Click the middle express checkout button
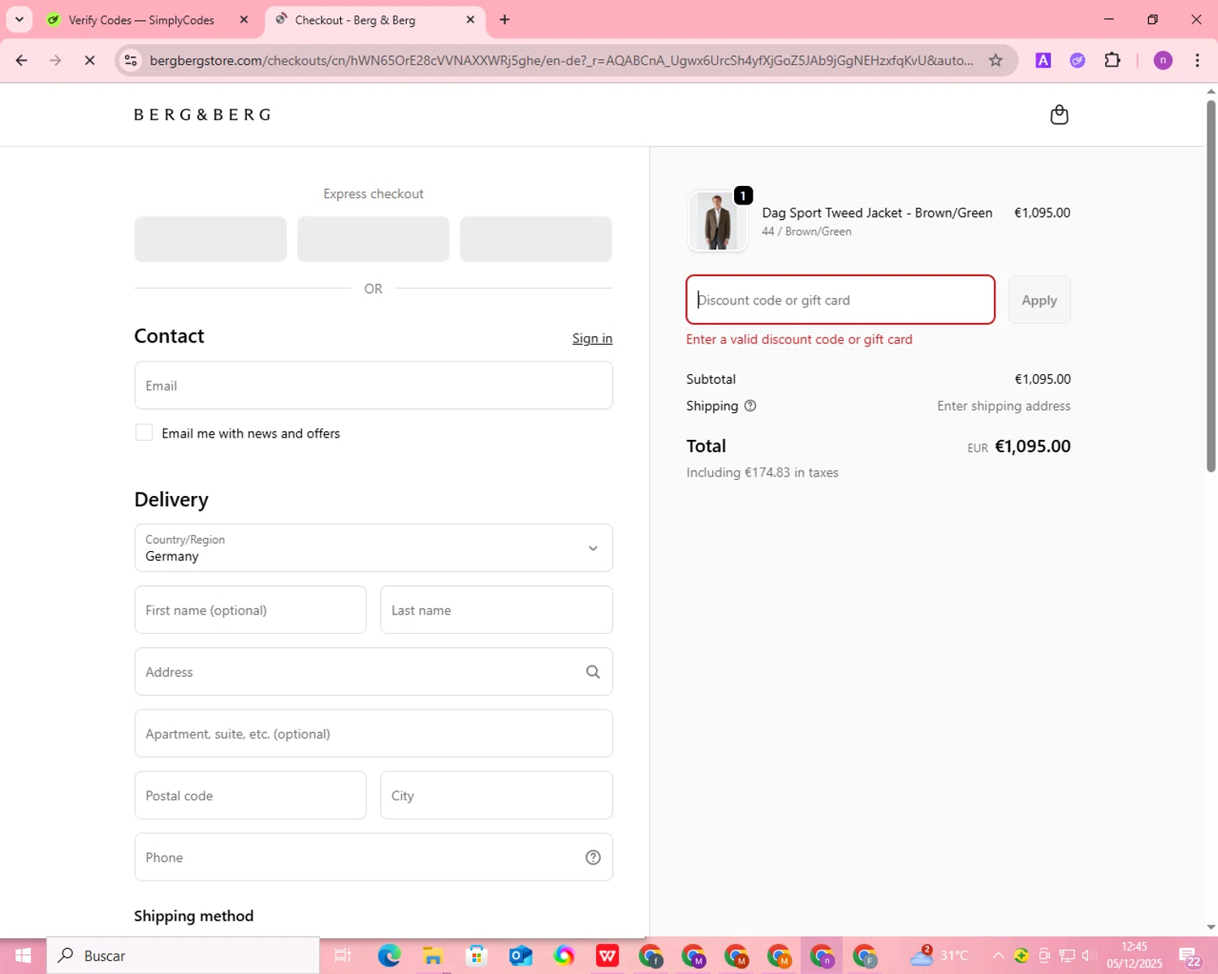Screen dimensions: 1218x974 [x=374, y=239]
